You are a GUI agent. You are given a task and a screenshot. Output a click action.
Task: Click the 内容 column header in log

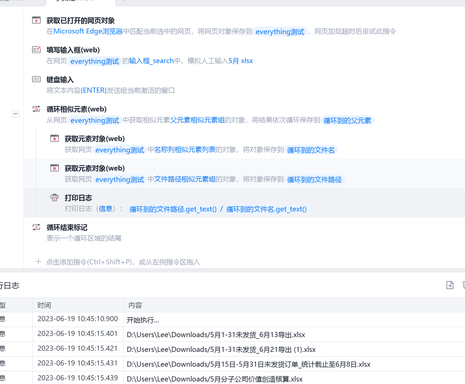point(135,305)
